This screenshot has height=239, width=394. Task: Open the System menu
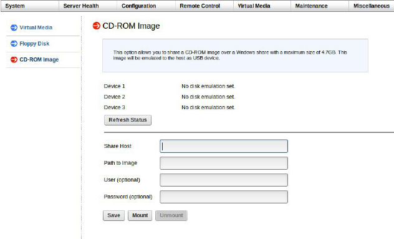(x=15, y=6)
